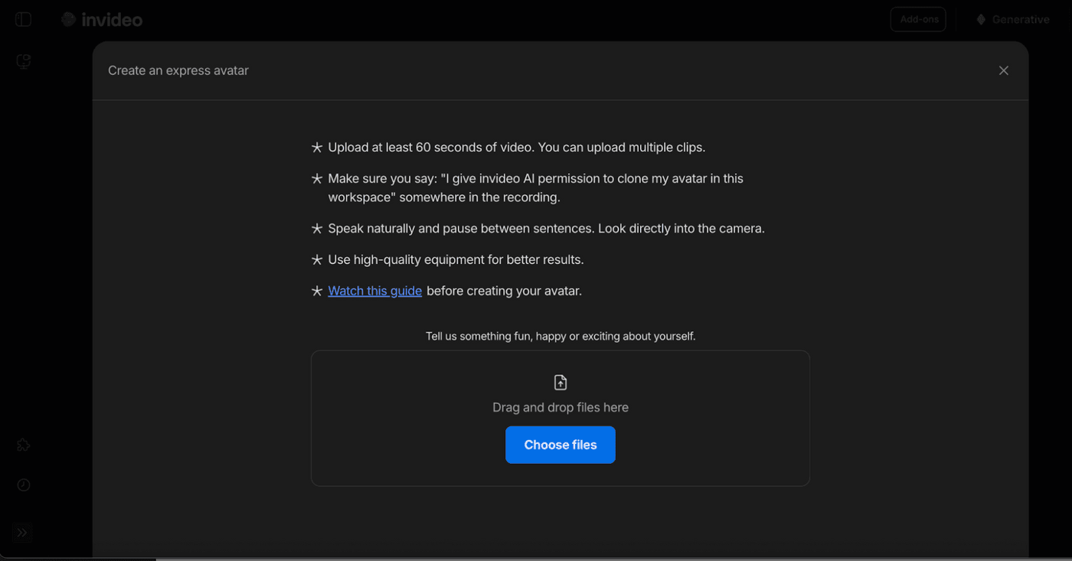The width and height of the screenshot is (1072, 561).
Task: Close the express avatar dialog
Action: (1004, 70)
